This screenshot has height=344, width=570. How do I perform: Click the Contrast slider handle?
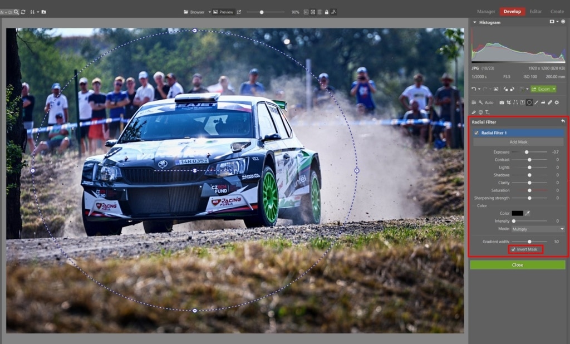[x=530, y=160]
